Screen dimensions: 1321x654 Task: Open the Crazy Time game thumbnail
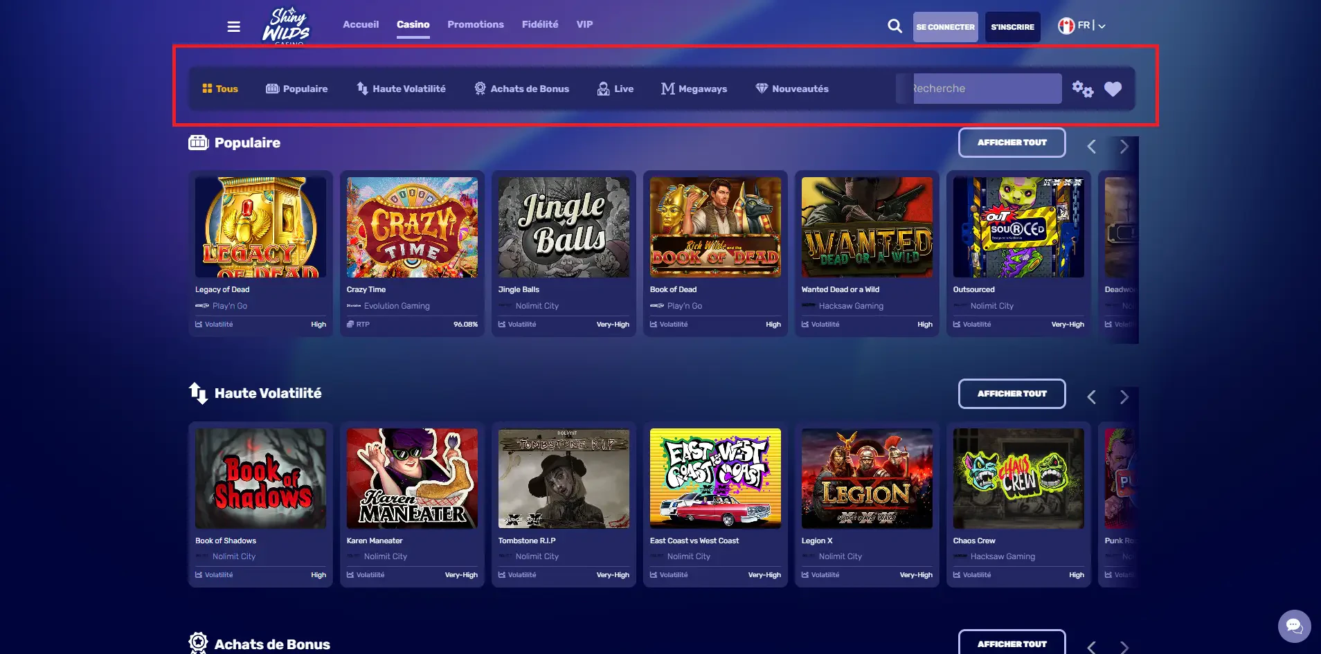412,227
